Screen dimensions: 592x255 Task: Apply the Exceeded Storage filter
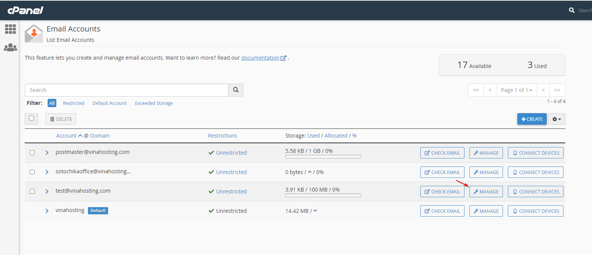click(x=154, y=103)
